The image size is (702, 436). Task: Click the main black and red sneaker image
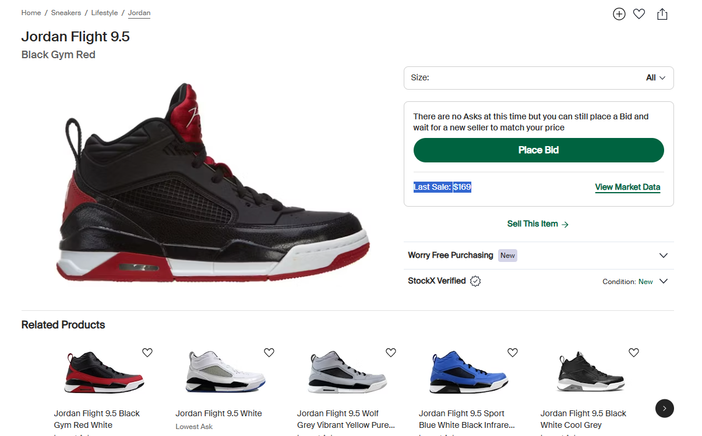click(x=214, y=186)
